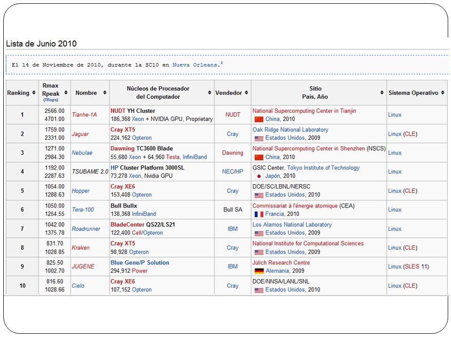Open Los Alamos National Laboratory link
The height and width of the screenshot is (338, 451).
(x=292, y=225)
